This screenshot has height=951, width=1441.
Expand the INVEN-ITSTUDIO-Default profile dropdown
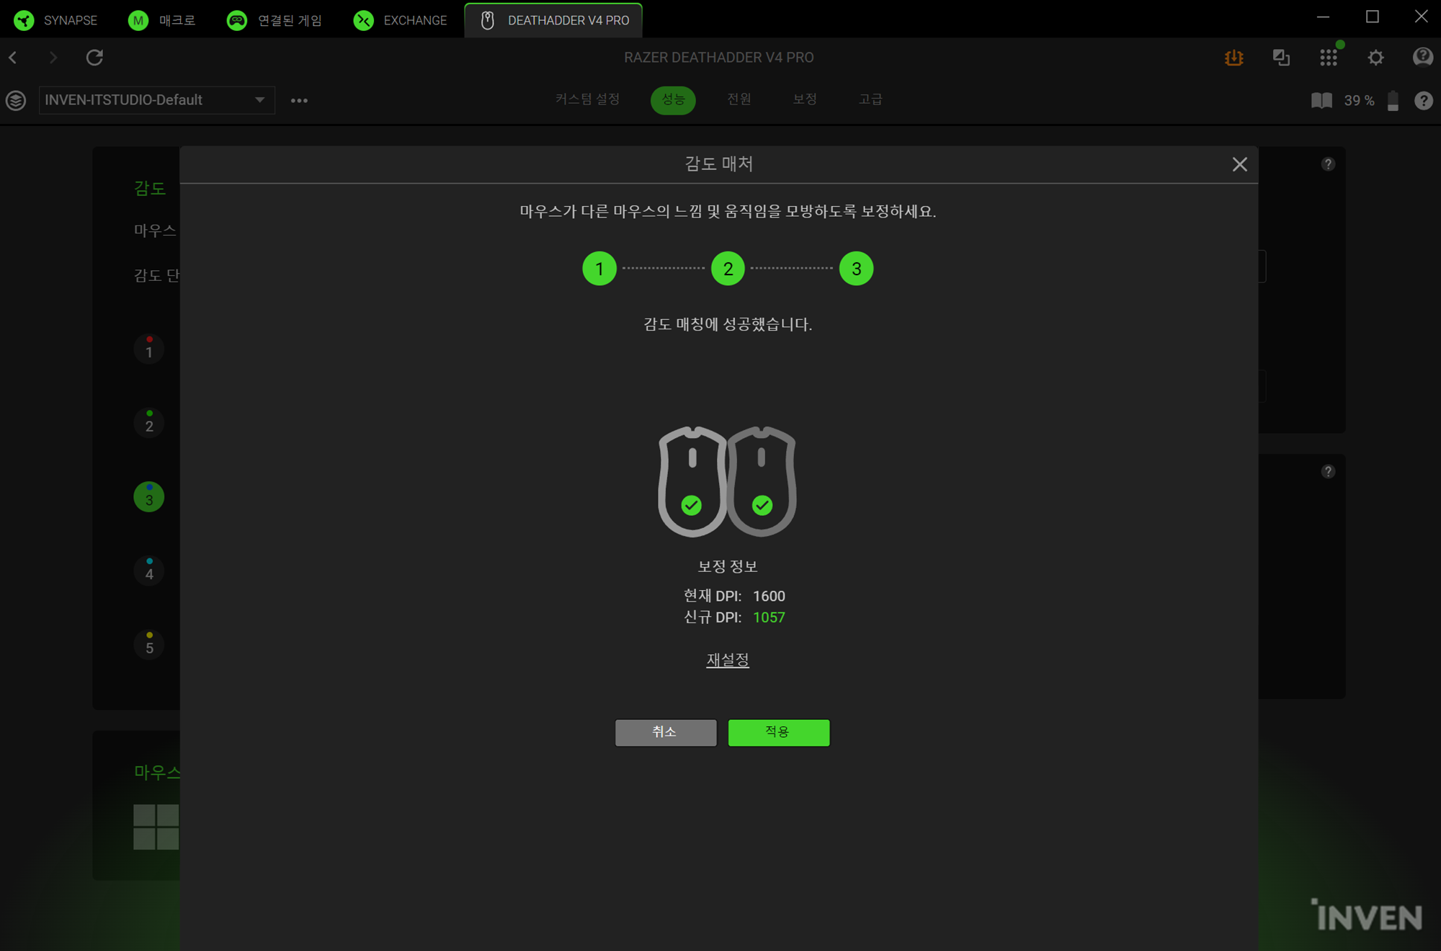[156, 100]
